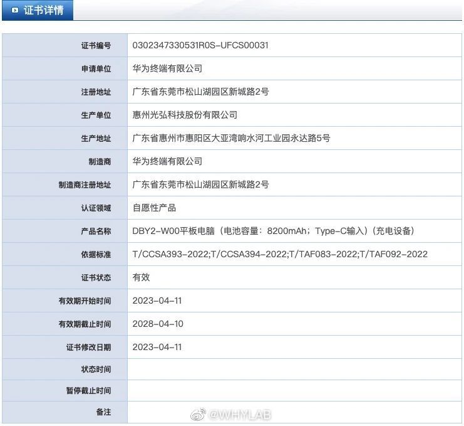The image size is (464, 426).
Task: Select the 自愿性产品 value
Action: click(x=154, y=208)
